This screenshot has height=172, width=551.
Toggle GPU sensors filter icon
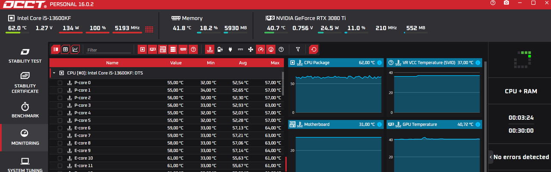coord(152,49)
